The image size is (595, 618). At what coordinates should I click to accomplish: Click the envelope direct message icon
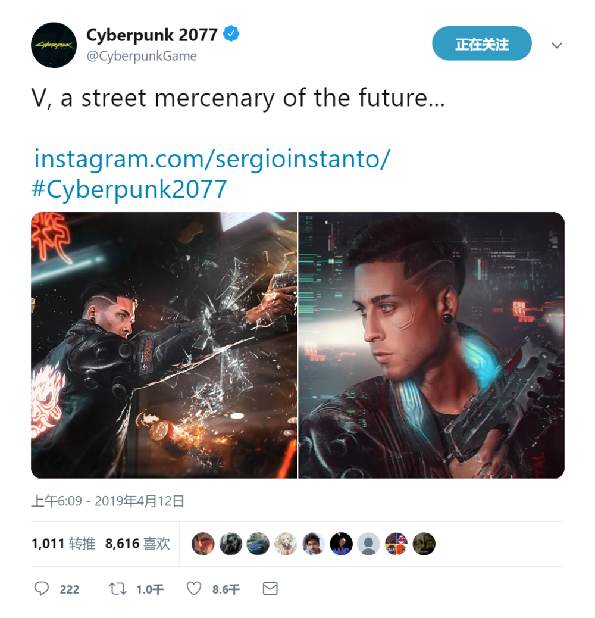pyautogui.click(x=270, y=589)
